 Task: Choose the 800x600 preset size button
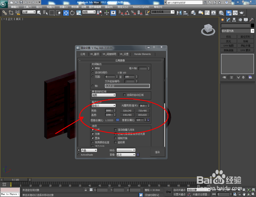click(x=142, y=115)
